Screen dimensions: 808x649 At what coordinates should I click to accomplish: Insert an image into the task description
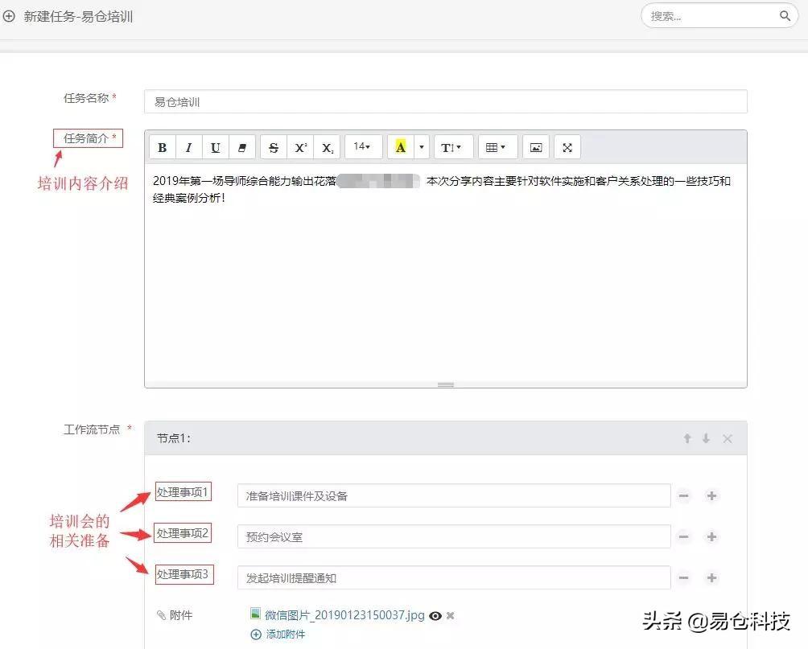tap(534, 146)
